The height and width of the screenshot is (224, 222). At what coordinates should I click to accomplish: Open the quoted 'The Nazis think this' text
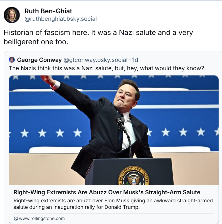tap(106, 68)
